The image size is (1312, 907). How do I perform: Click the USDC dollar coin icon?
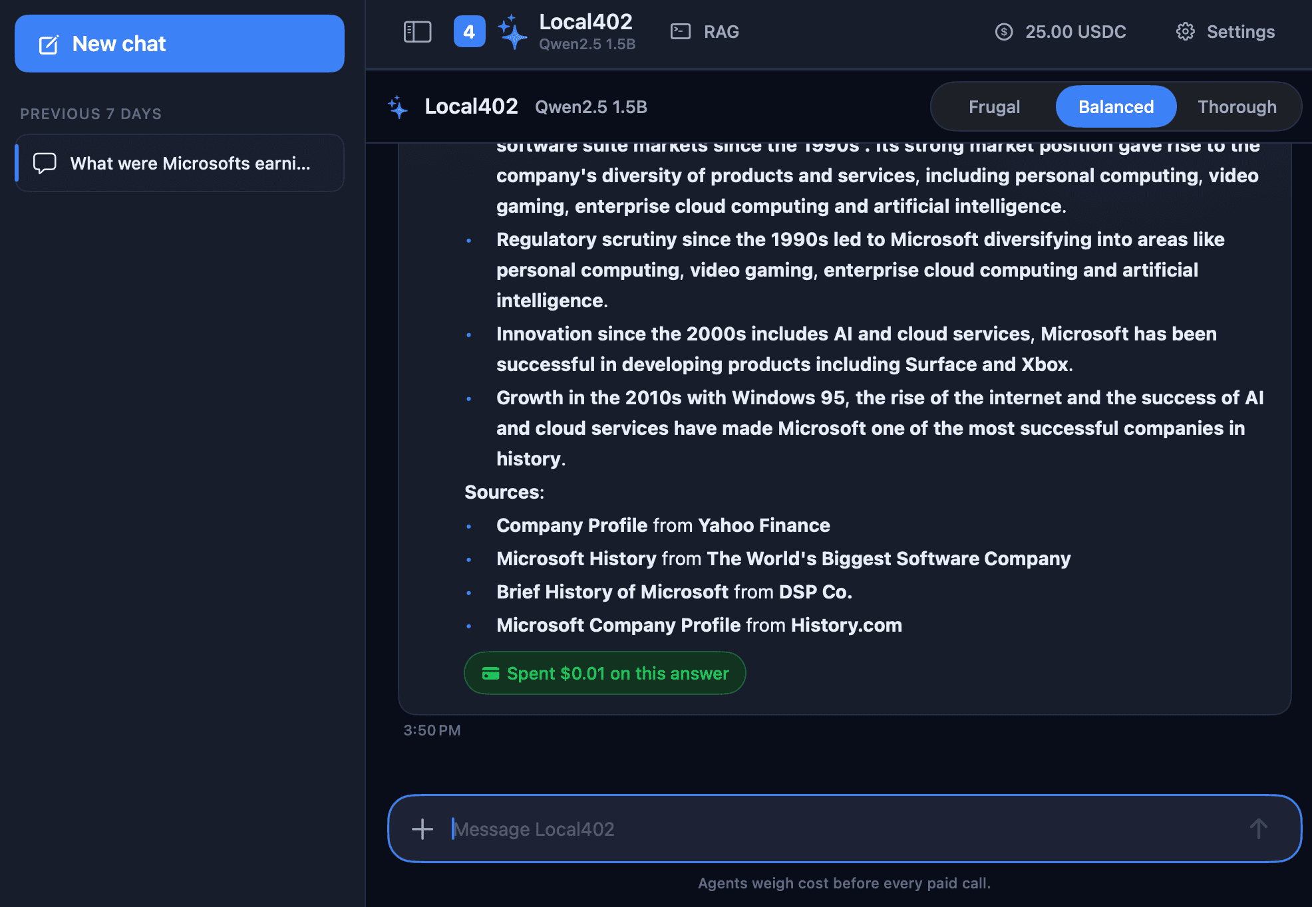(x=1004, y=32)
